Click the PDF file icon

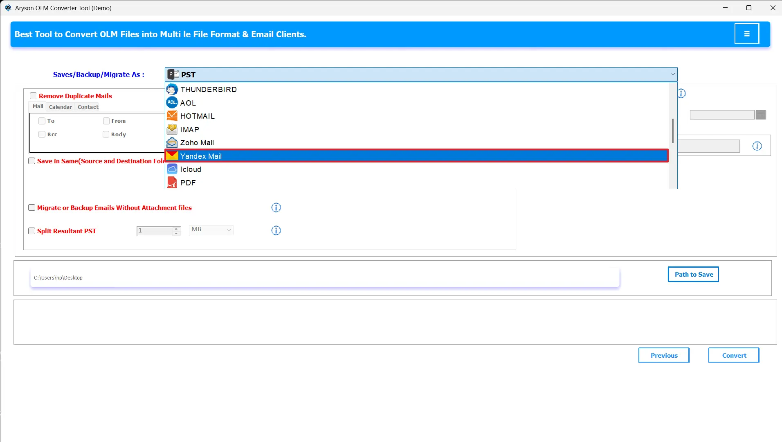[x=172, y=183]
